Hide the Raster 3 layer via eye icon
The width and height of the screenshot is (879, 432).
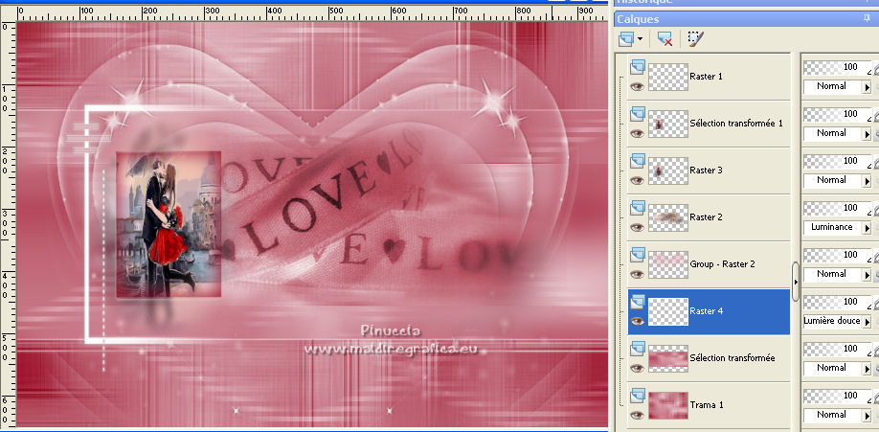637,181
